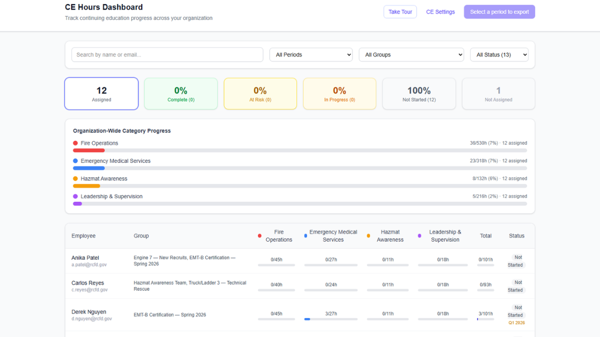Click Anika Patel's 0/27h EMS value
This screenshot has width=600, height=337.
[330, 260]
